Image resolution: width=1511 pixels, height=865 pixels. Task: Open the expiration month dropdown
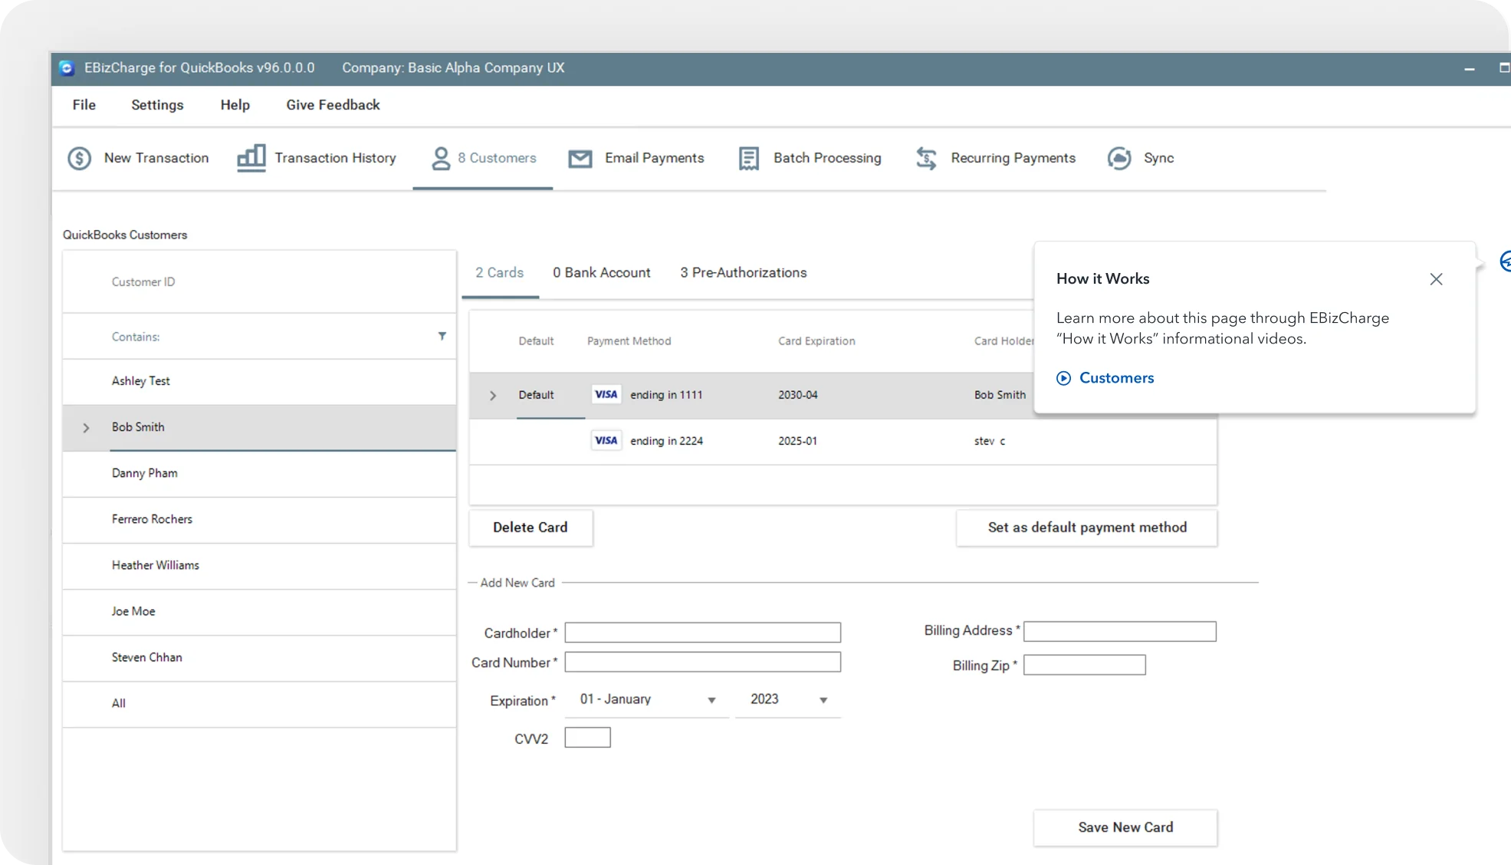647,699
